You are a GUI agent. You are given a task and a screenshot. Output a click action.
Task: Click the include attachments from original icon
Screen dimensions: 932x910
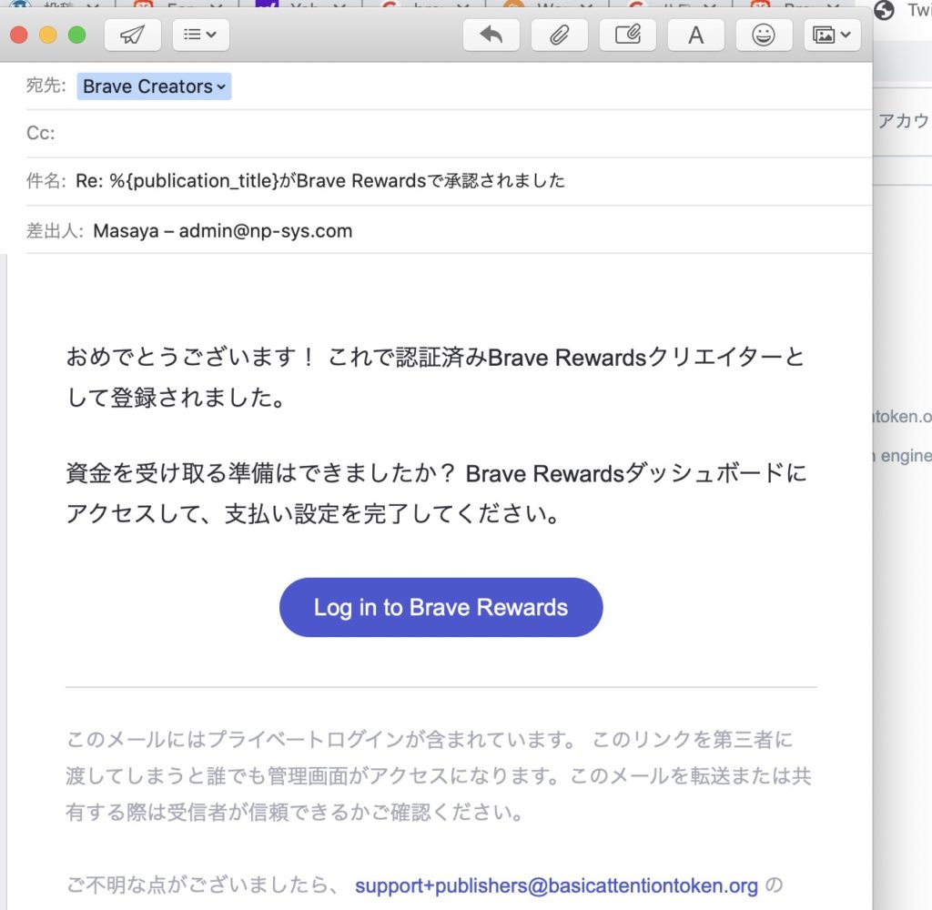coord(628,35)
